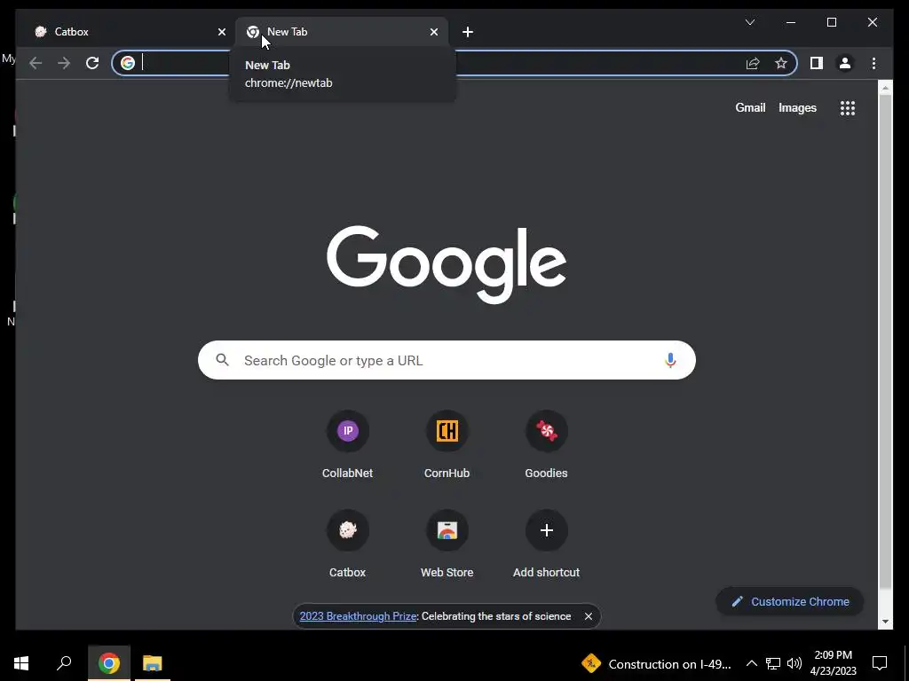Click the scrollbar up arrow
Screen dimensions: 909x681
(885, 88)
